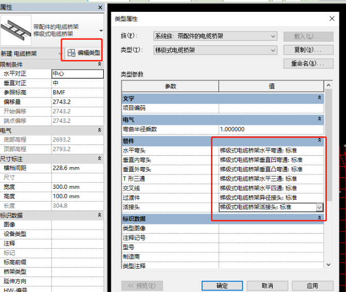Click the 重命名(R) rename button
This screenshot has width=346, height=292.
[x=308, y=63]
